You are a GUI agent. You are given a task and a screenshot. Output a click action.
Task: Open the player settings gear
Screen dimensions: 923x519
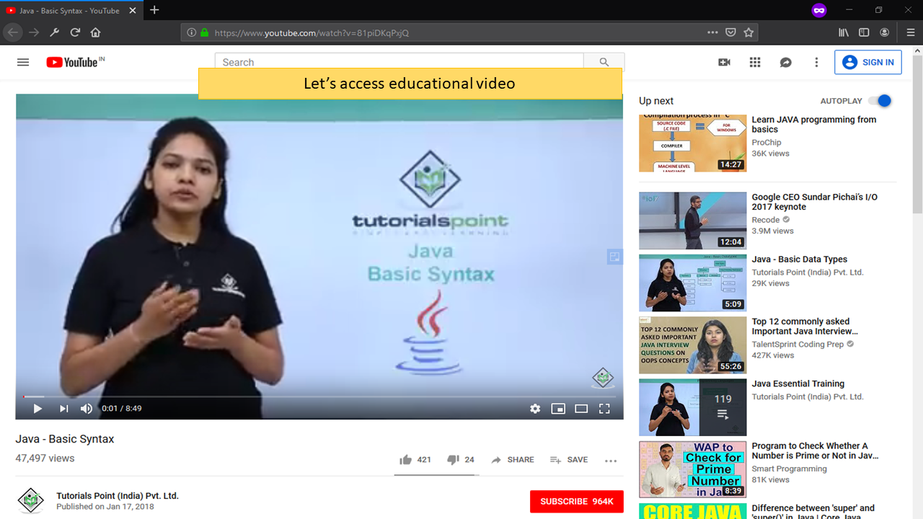(535, 409)
